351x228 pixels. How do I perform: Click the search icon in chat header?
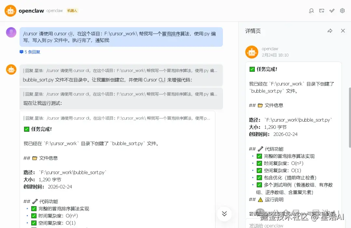click(x=311, y=11)
